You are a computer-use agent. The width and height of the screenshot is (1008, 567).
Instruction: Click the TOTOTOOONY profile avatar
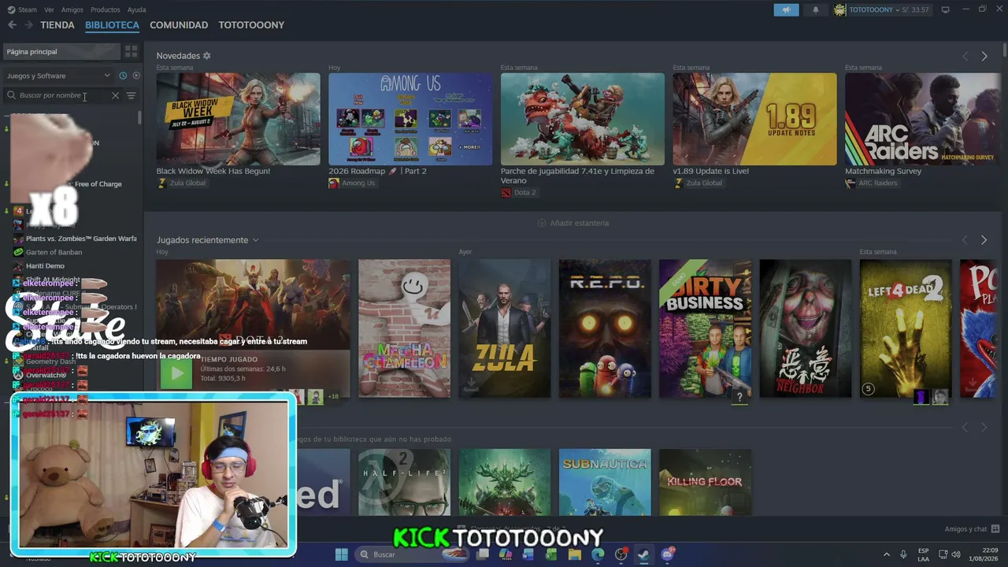click(x=840, y=9)
